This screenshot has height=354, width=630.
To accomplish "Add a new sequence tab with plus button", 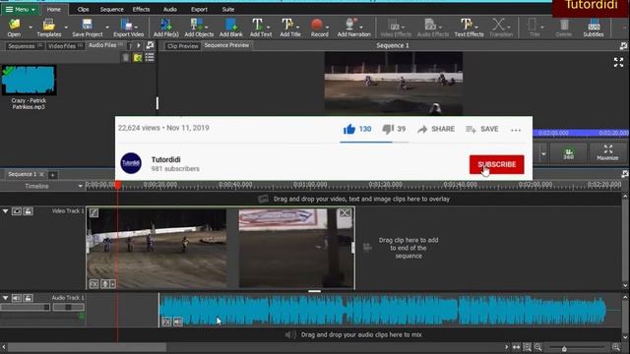I will 52,175.
